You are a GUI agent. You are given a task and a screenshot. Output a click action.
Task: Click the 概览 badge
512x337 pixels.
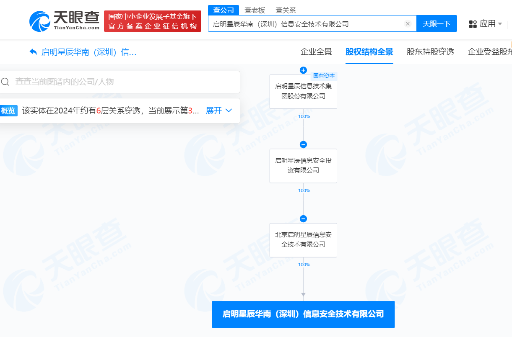[x=8, y=111]
